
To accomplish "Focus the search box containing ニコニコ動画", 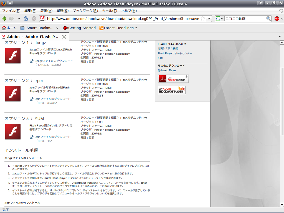I will (x=245, y=19).
